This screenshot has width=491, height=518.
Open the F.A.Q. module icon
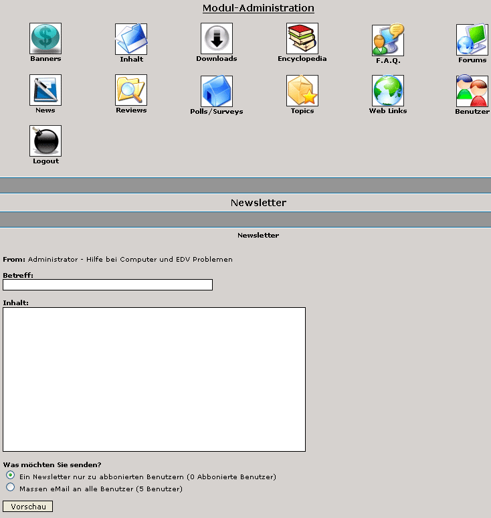coord(388,39)
